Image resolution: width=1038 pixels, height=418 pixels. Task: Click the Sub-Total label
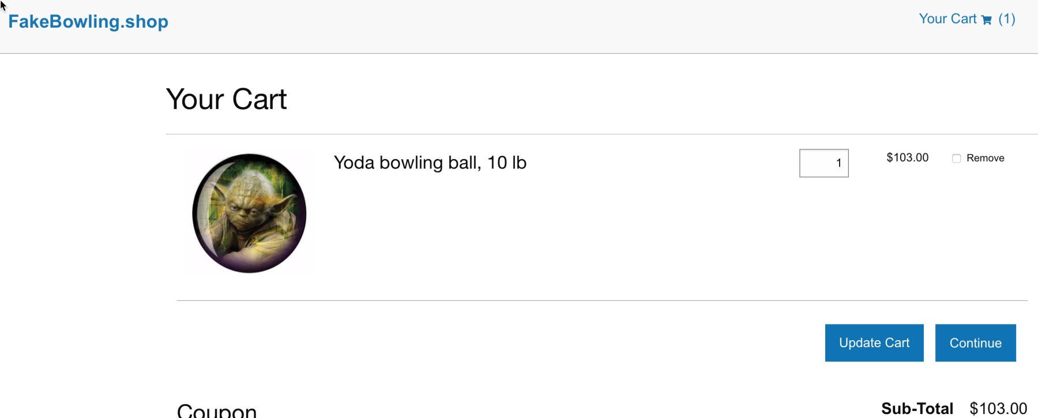tap(917, 409)
